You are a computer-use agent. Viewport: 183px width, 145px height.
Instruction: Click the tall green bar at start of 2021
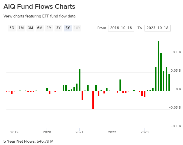click(80, 80)
